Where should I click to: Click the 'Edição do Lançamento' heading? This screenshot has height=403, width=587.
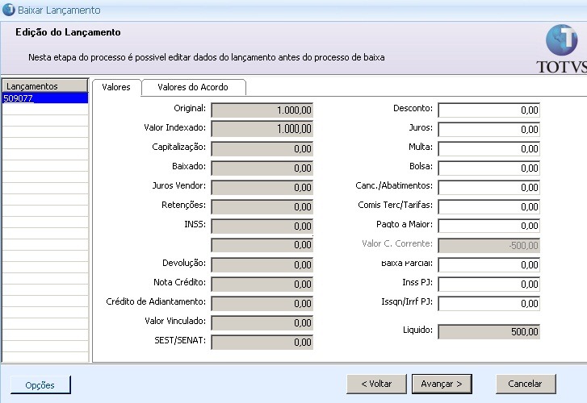(68, 32)
